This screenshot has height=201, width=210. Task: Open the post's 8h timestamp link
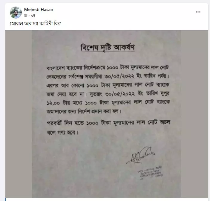tap(26, 16)
